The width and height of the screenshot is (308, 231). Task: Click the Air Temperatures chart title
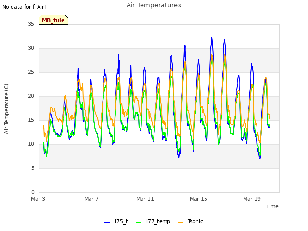[154, 5]
